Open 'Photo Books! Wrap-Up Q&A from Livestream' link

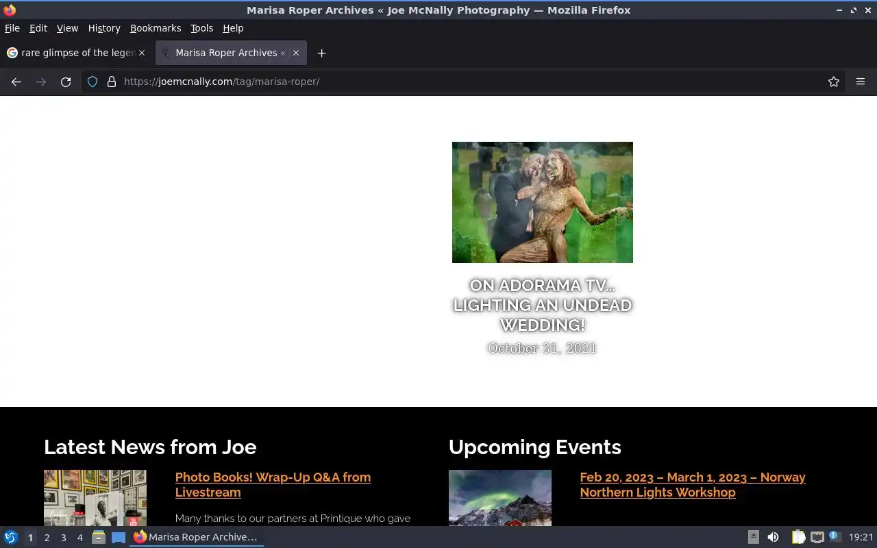click(x=273, y=484)
